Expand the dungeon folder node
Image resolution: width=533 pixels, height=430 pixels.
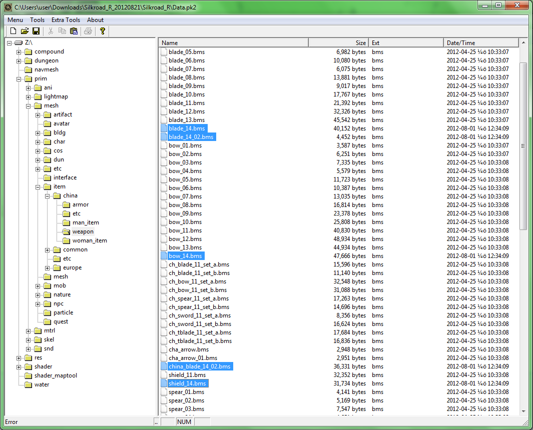tap(19, 61)
